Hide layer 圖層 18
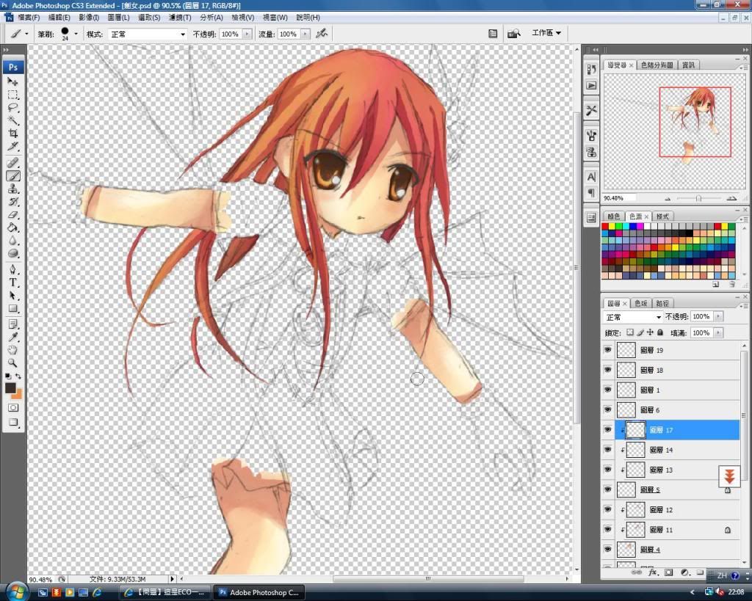 point(607,370)
